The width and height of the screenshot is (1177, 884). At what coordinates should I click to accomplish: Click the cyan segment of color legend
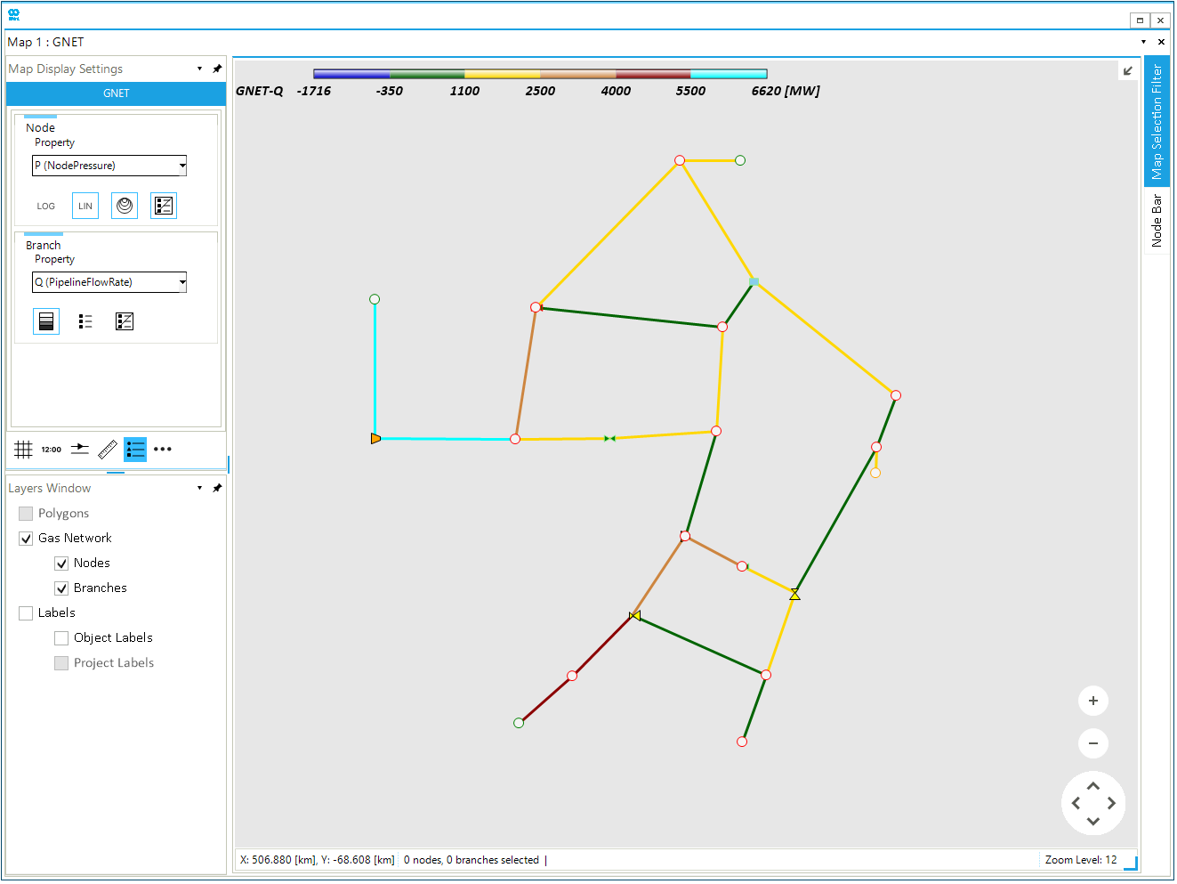(x=729, y=74)
